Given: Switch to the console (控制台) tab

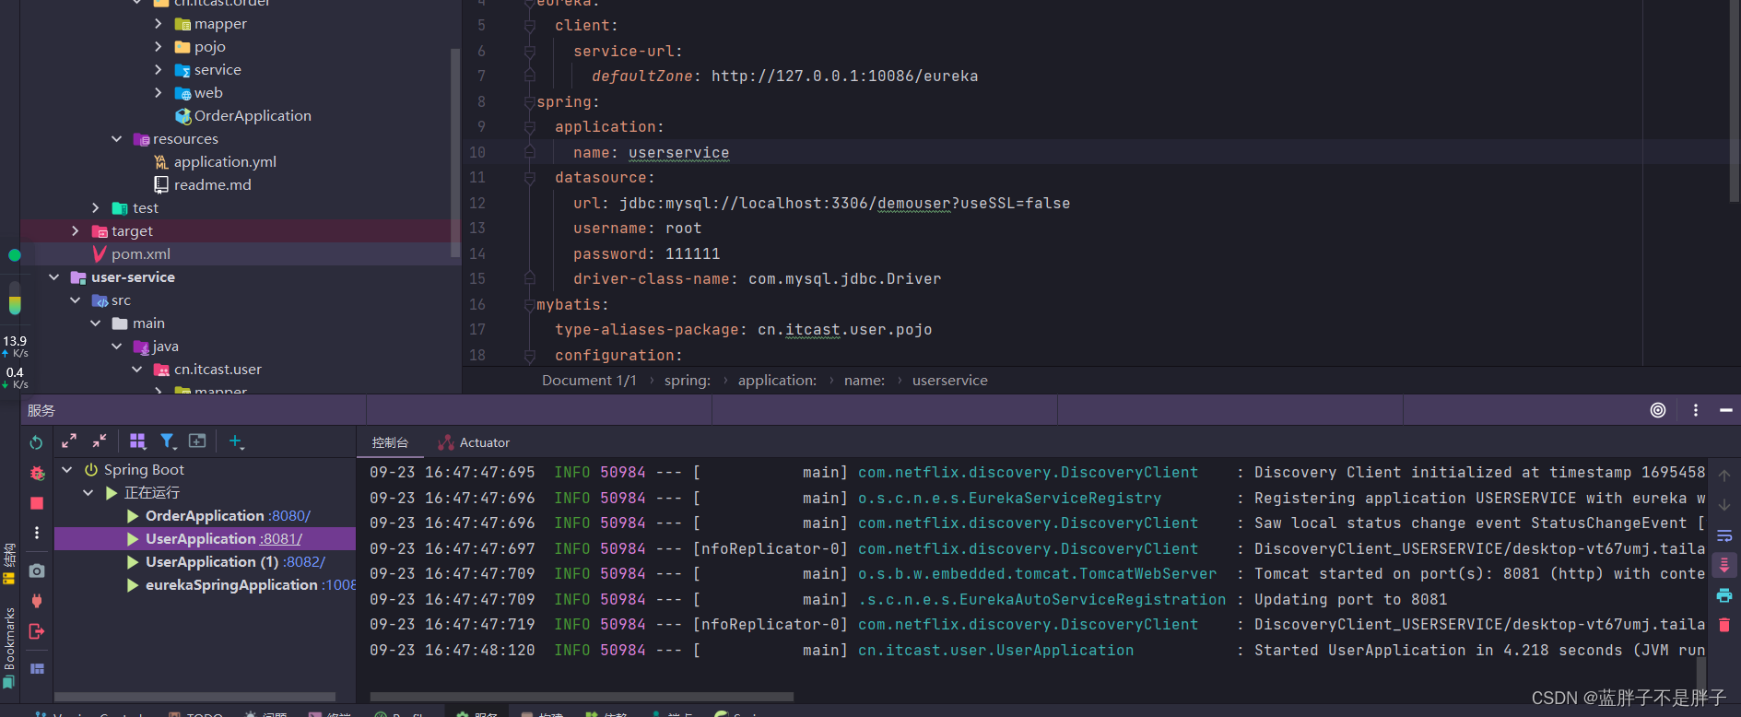Looking at the screenshot, I should (x=390, y=442).
